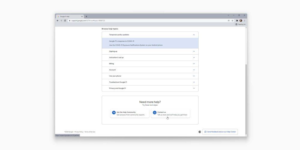Open COVID-19 Exposure Notifications System article
300x150 pixels.
tap(136, 45)
